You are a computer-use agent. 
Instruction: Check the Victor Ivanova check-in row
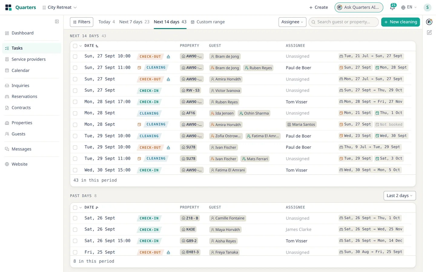click(x=75, y=91)
